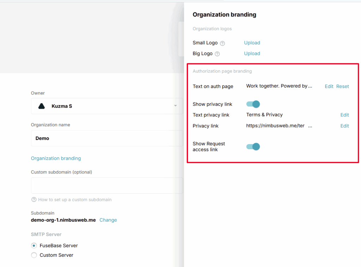This screenshot has height=267, width=361.
Task: Click the custom subdomain help icon
Action: pyautogui.click(x=34, y=199)
